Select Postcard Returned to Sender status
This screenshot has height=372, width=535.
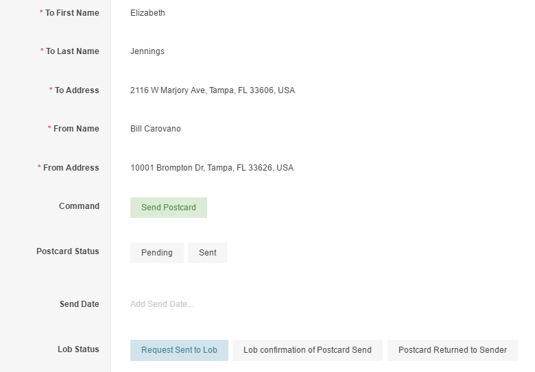click(x=453, y=350)
